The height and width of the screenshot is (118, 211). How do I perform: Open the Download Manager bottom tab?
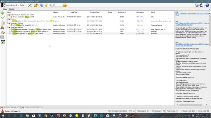coord(11,108)
